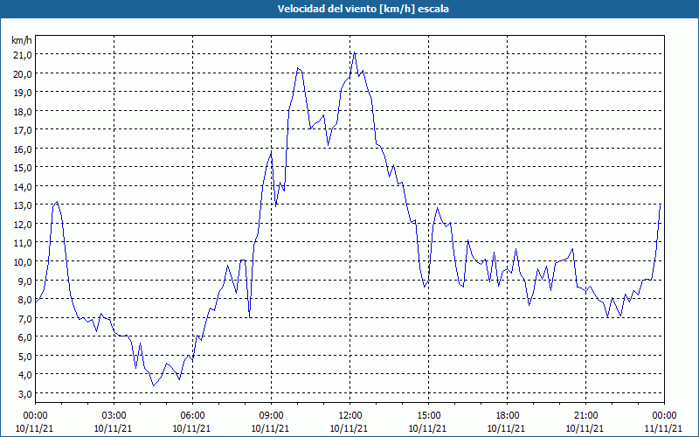Click the 7,0 y-axis value

24,318
